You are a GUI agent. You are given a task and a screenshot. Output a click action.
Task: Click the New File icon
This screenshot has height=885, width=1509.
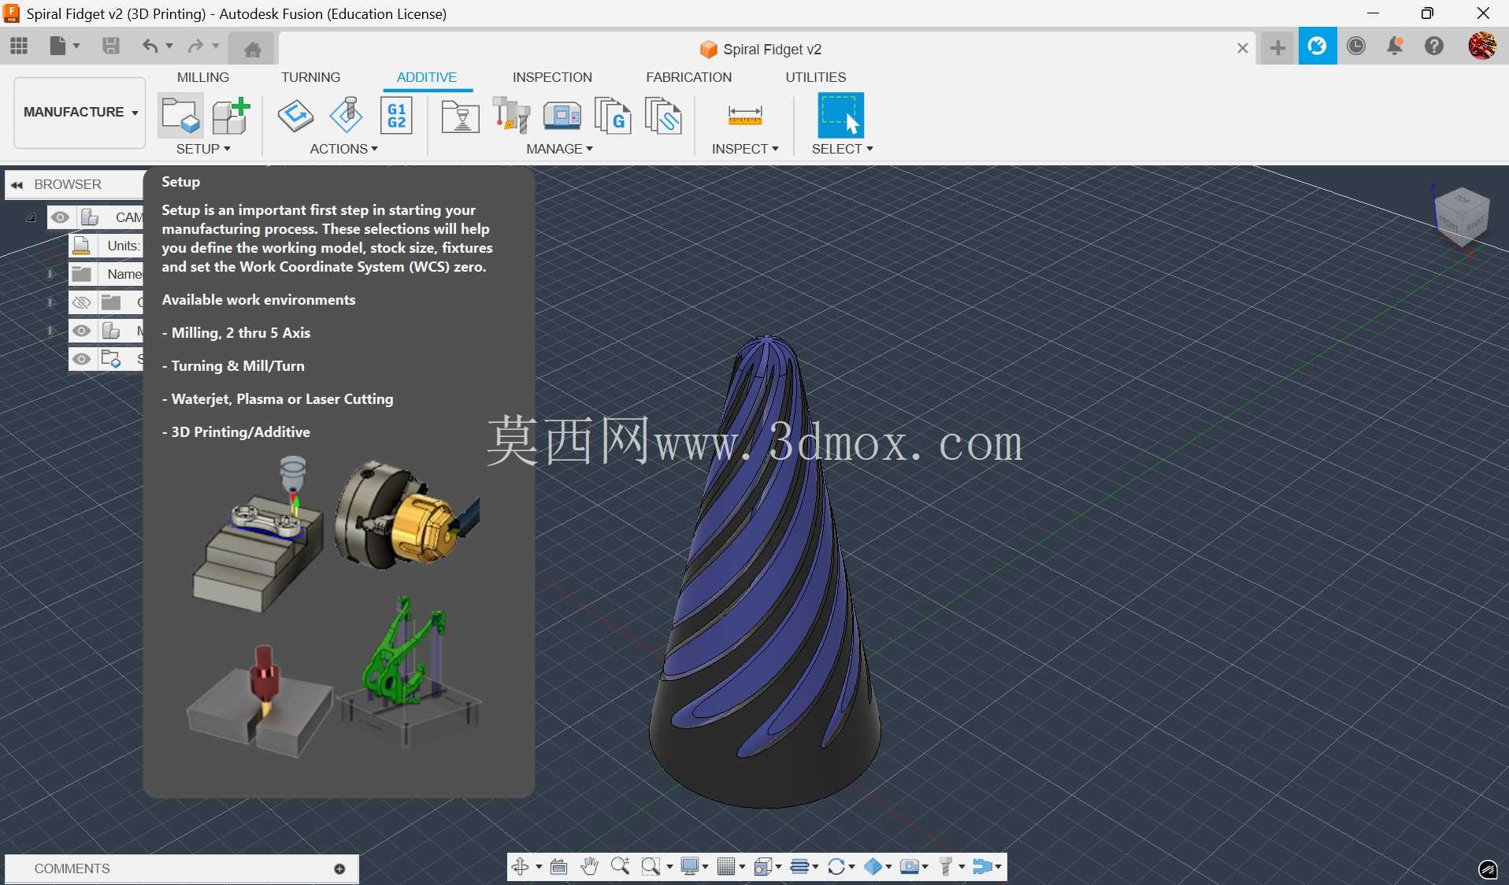pyautogui.click(x=57, y=46)
